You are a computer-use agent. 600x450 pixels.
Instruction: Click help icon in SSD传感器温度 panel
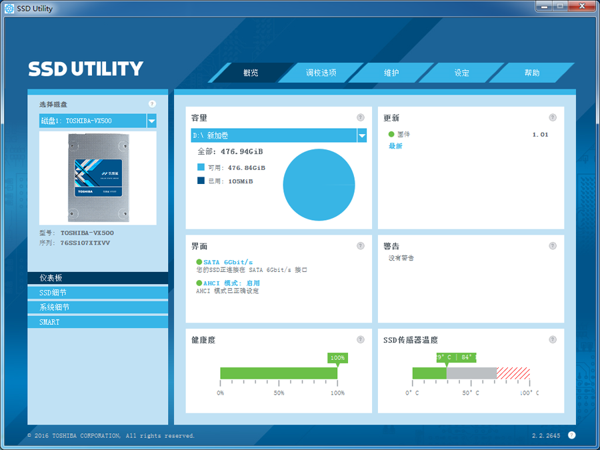553,339
